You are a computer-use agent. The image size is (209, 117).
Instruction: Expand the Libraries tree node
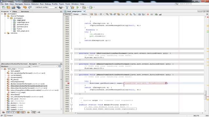click(5, 33)
